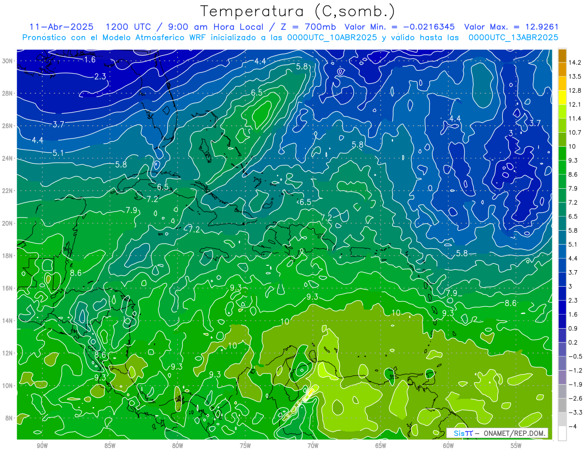
Task: Click the title 'Temperatura (C,somb.)'
Action: click(x=298, y=11)
